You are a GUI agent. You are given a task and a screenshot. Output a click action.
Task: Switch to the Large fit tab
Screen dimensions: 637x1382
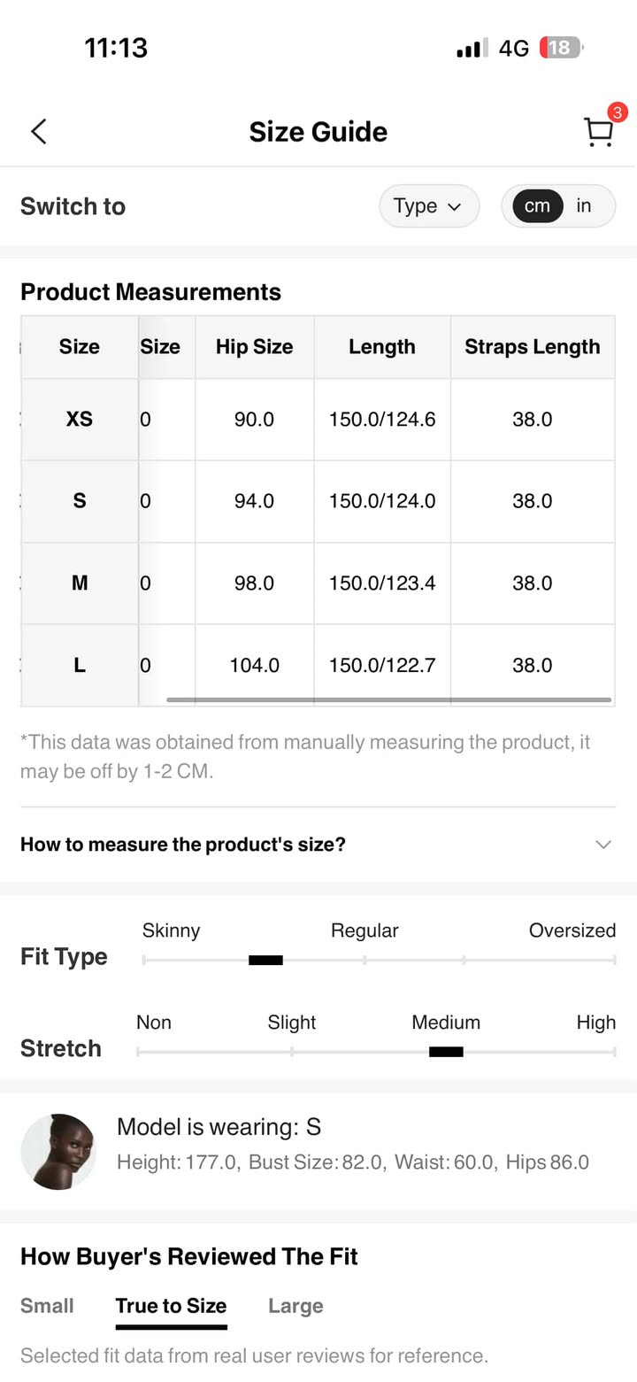click(x=295, y=1306)
